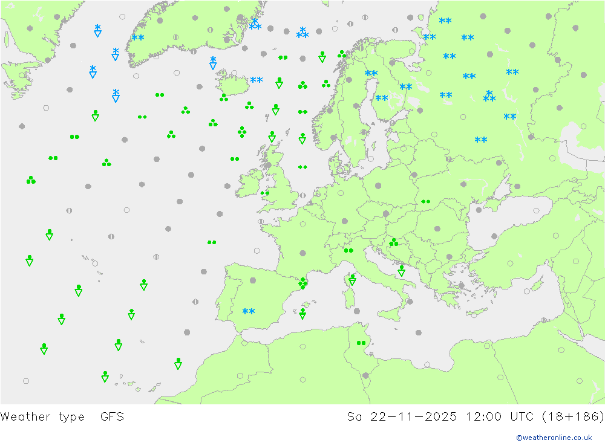The width and height of the screenshot is (605, 443).
Task: Click the grey cloud dot over central Spain
Action: [x=253, y=280]
